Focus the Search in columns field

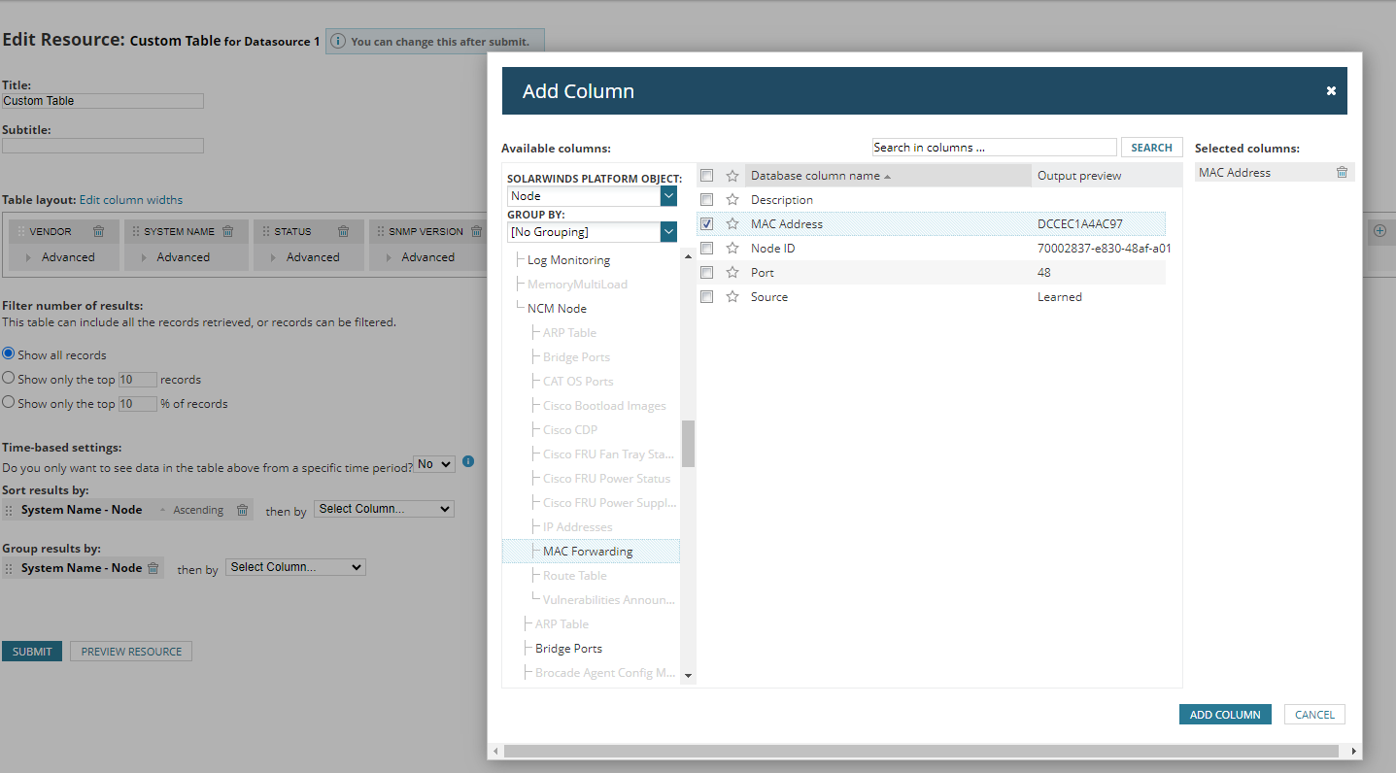pos(994,148)
